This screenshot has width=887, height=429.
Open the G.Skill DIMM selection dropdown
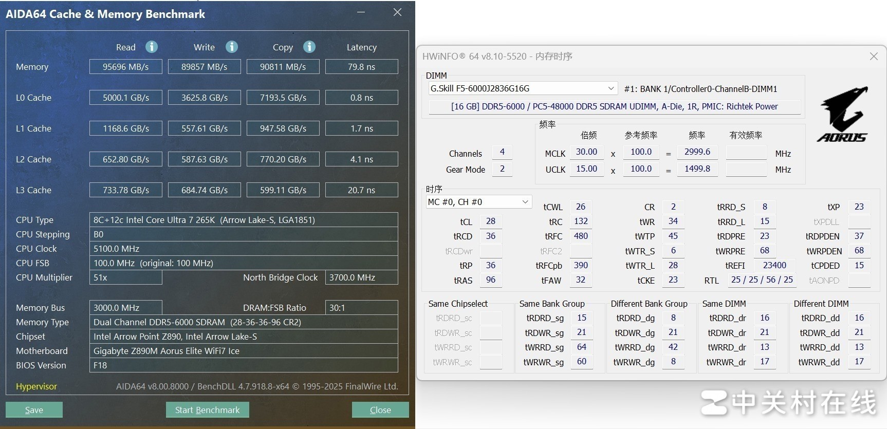tap(523, 88)
